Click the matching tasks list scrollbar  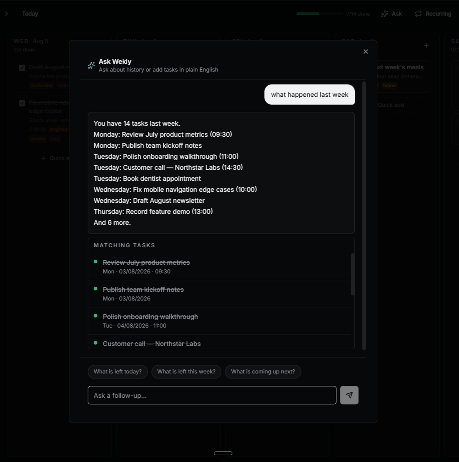click(x=353, y=274)
